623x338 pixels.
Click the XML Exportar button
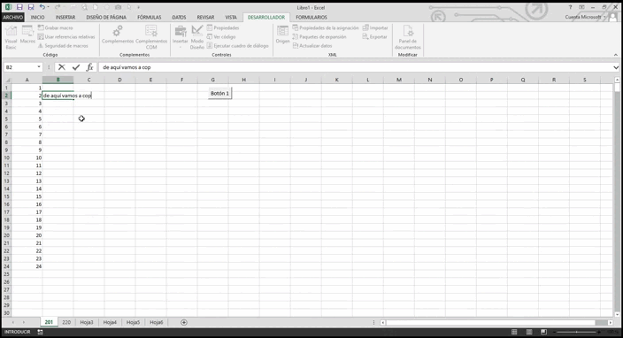click(374, 37)
